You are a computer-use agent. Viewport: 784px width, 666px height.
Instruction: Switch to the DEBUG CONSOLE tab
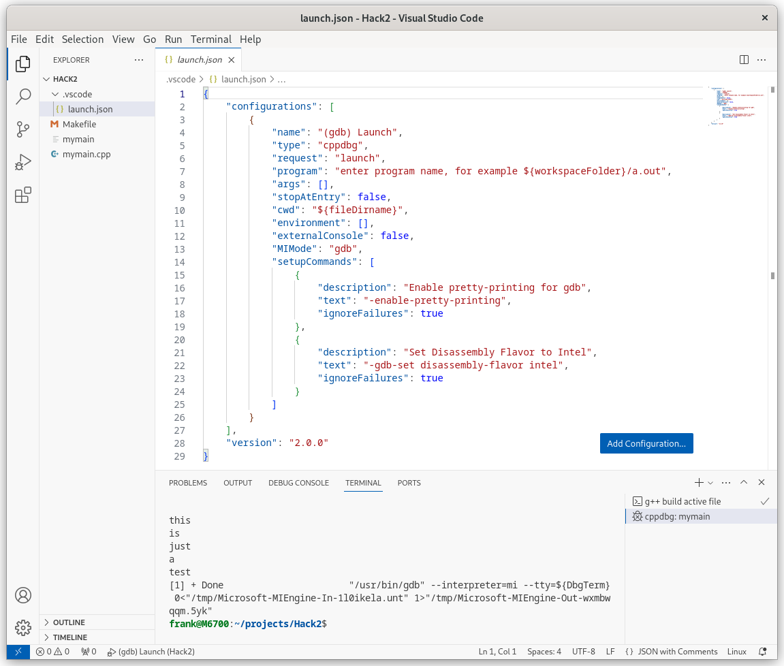point(298,483)
